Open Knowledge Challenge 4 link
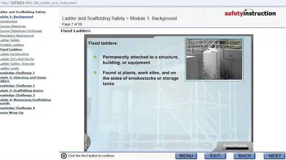 coord(17,108)
